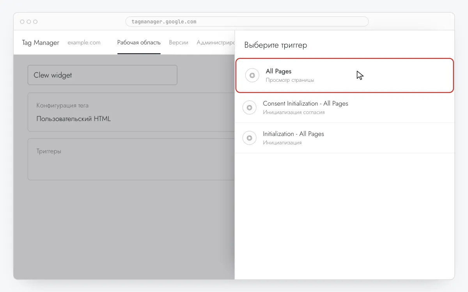Viewport: 468px width, 292px height.
Task: Click the example.com container name
Action: pos(84,43)
